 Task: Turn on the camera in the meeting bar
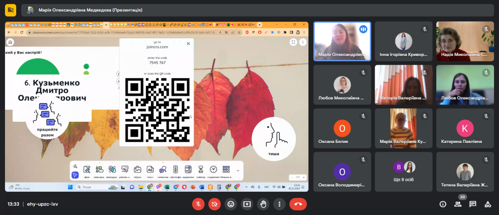tap(215, 204)
